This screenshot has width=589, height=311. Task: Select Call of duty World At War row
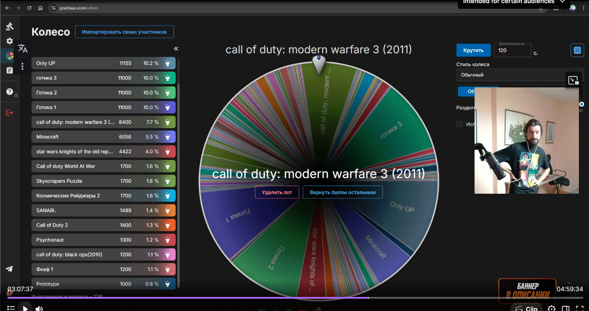(x=103, y=166)
